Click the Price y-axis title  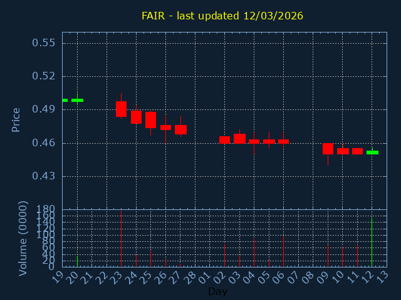pyautogui.click(x=16, y=119)
